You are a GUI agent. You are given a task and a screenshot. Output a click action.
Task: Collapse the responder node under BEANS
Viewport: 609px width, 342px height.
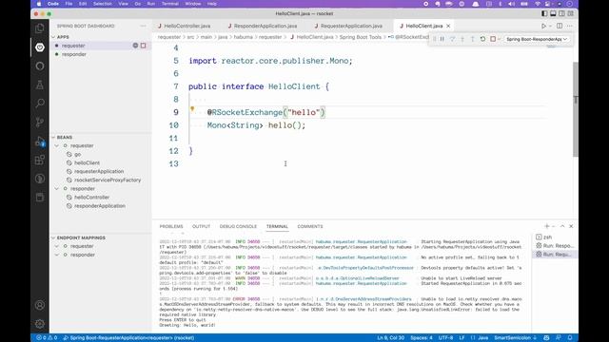coord(57,188)
